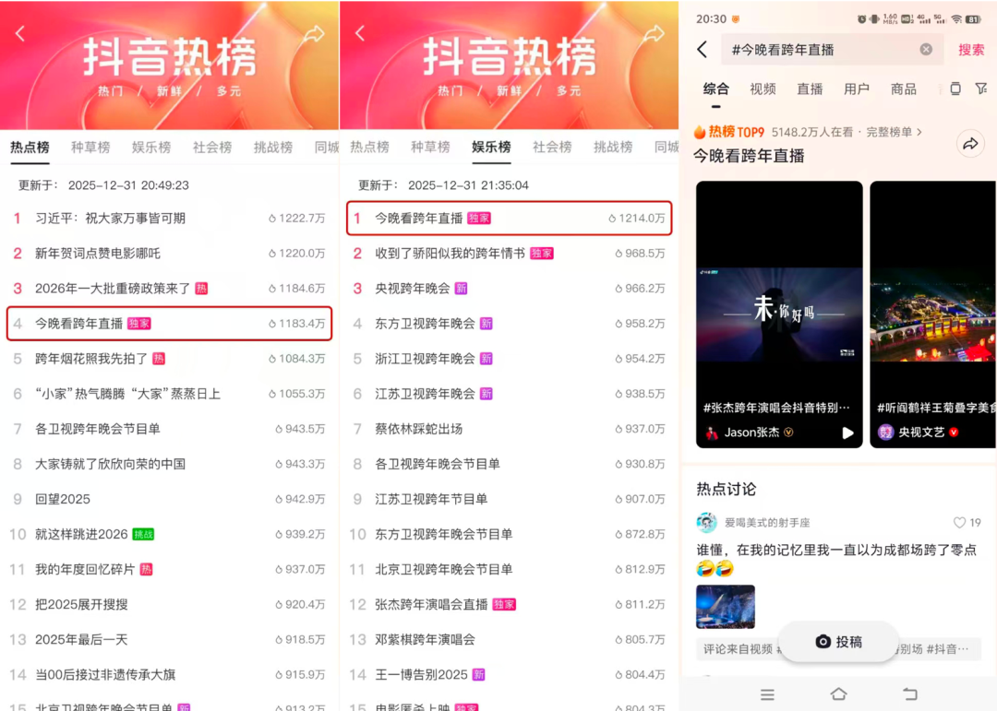Viewport: 997px width, 711px height.
Task: Open 收到了骄阳似我的跨年情书 entry
Action: 510,254
